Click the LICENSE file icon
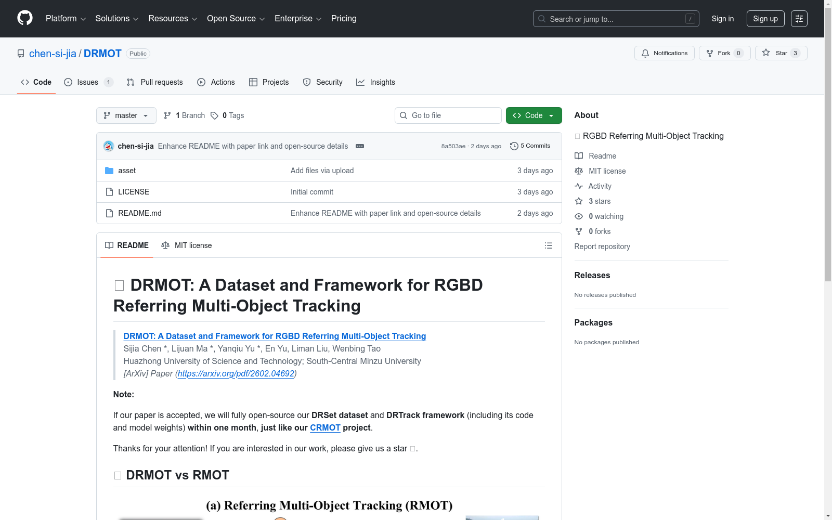 click(x=109, y=192)
